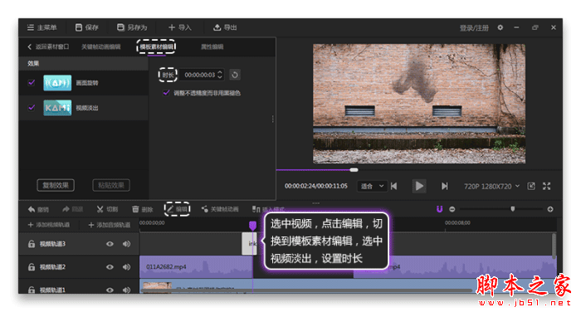Click the 保存 save button
The height and width of the screenshot is (312, 581).
tap(86, 27)
